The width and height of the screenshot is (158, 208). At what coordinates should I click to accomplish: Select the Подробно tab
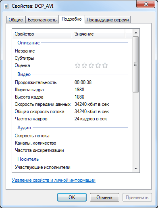(x=72, y=19)
